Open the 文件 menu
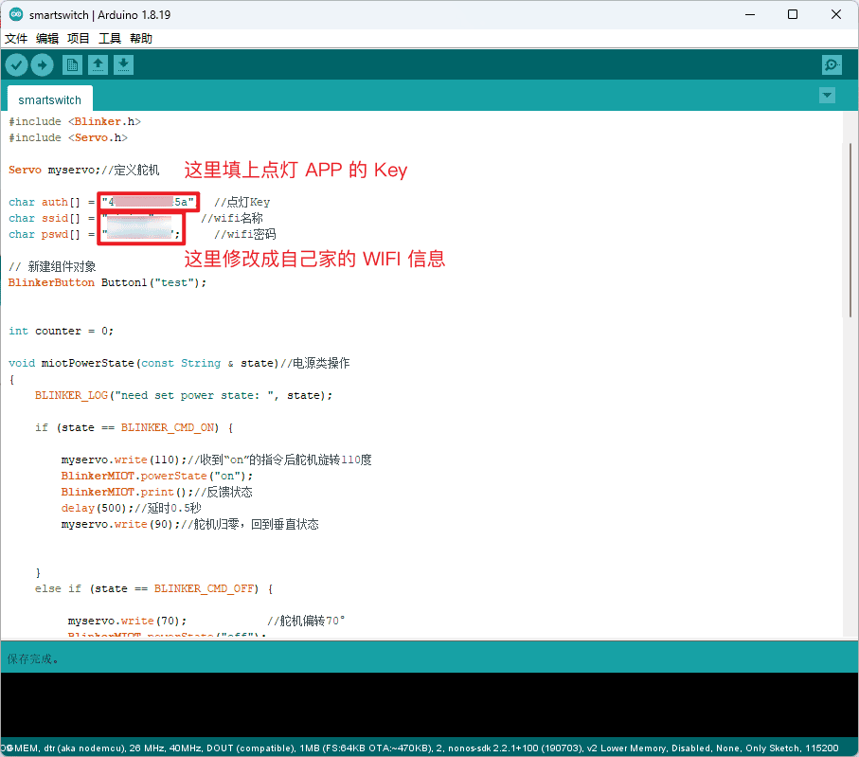 click(x=16, y=38)
